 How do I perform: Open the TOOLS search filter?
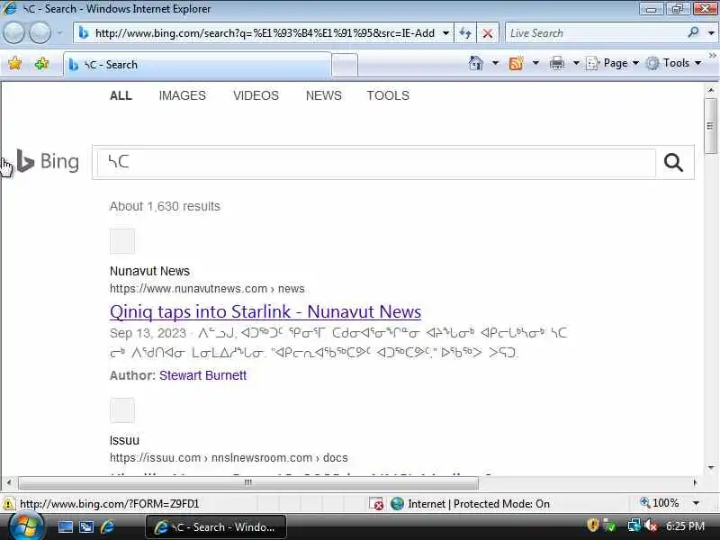388,95
